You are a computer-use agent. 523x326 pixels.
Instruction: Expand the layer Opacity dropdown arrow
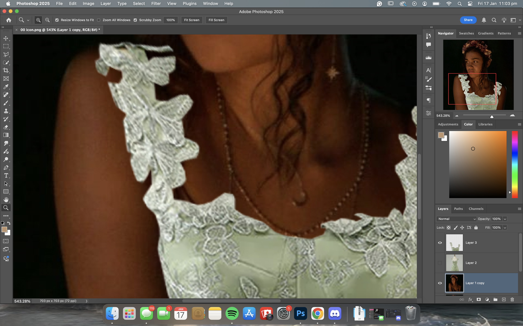505,219
